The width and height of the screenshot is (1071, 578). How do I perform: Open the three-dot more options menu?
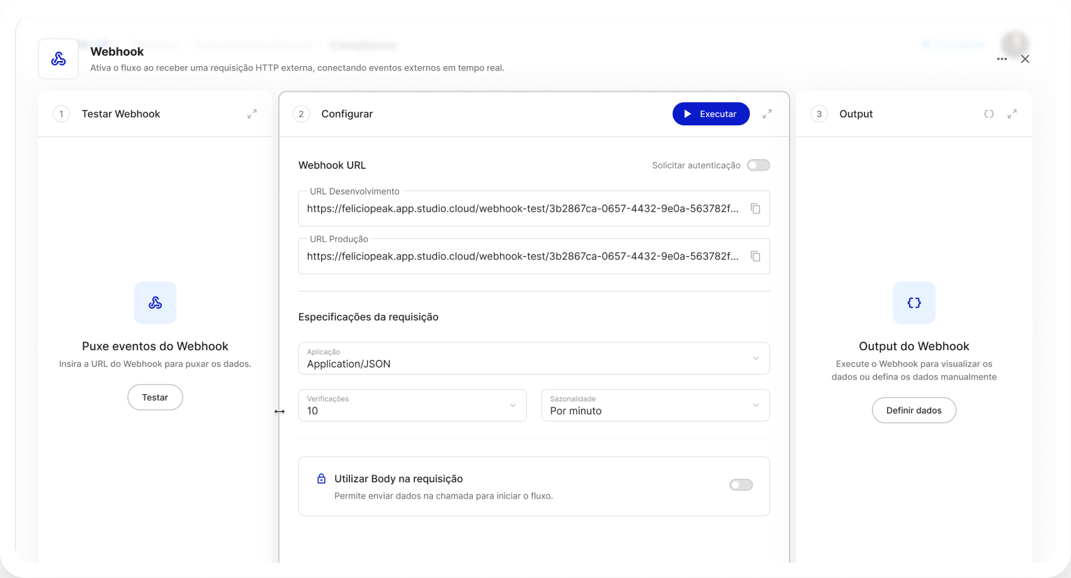tap(1002, 59)
